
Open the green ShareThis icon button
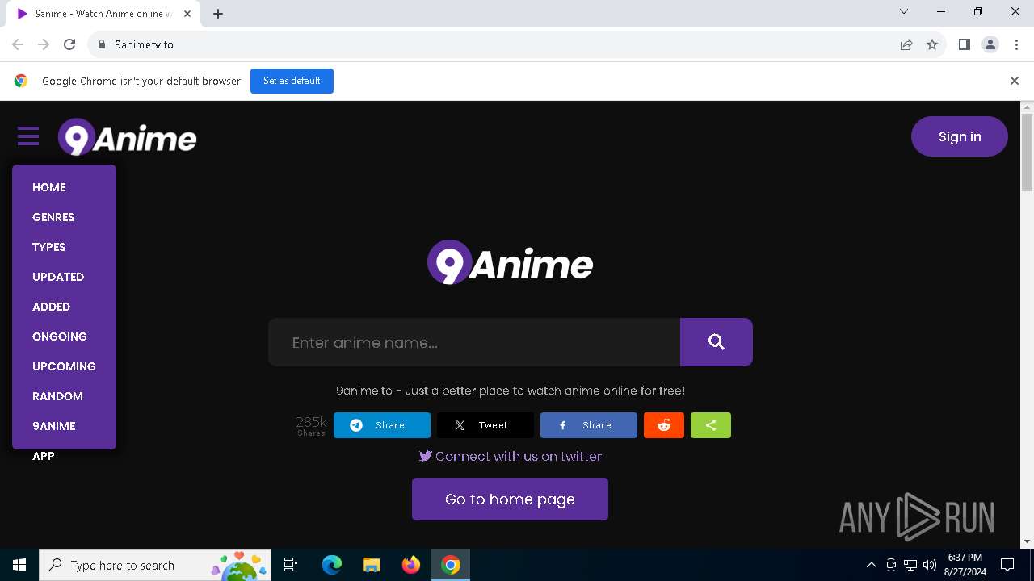coord(711,425)
